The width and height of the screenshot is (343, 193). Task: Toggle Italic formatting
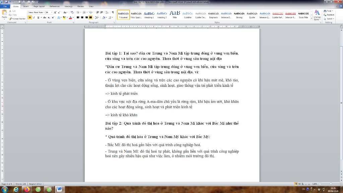(34, 17)
